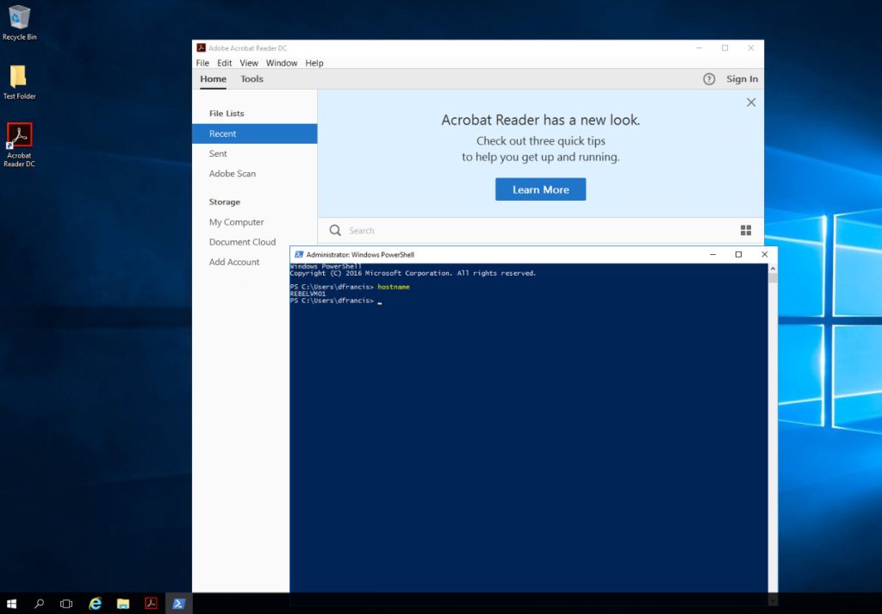Open the Test Folder on the desktop

tap(19, 76)
